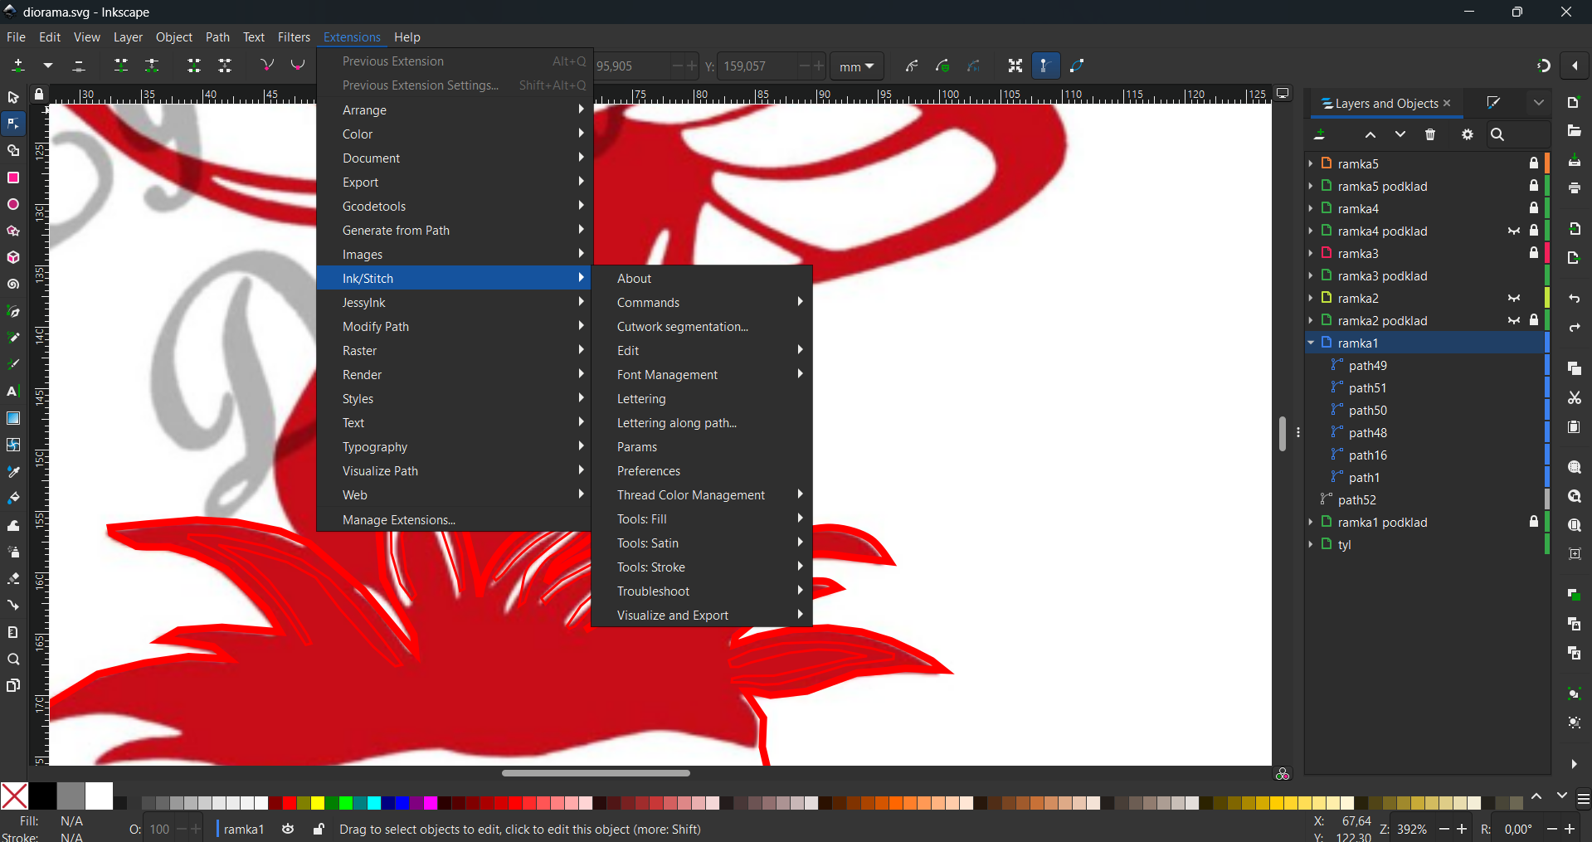Expand the ramka2 podklad layer
The width and height of the screenshot is (1592, 842).
(x=1311, y=320)
